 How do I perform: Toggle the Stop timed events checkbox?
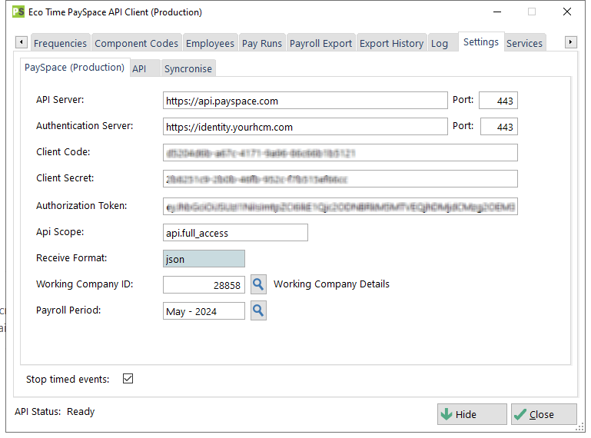point(128,378)
